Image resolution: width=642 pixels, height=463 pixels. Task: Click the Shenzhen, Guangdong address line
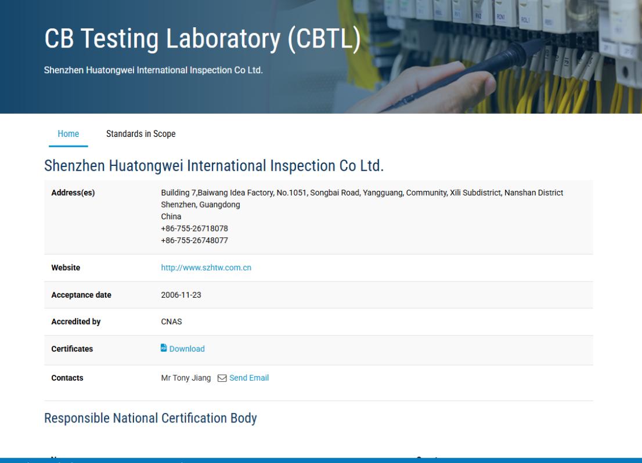point(201,205)
